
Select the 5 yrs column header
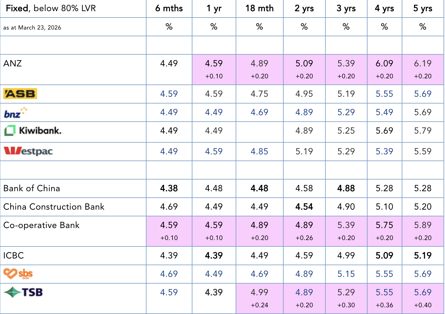coord(422,8)
